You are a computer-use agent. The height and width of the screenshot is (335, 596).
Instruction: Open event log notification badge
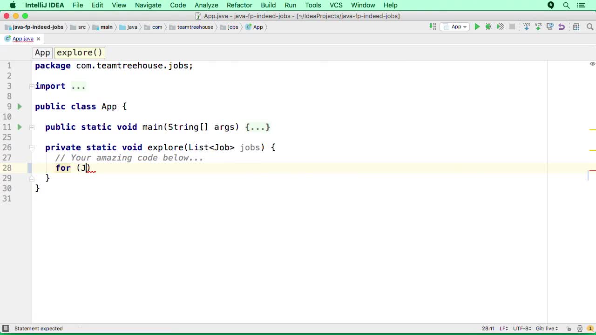coord(590,328)
